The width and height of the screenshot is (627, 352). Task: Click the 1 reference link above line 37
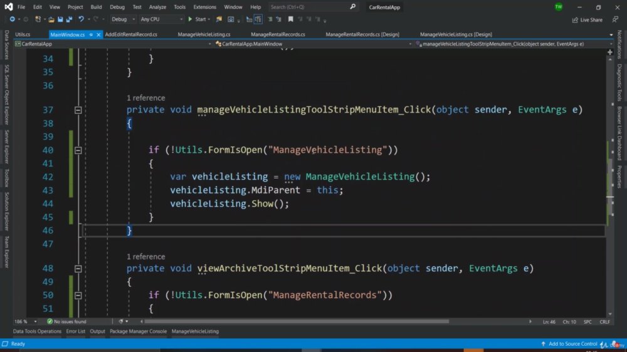coord(146,98)
